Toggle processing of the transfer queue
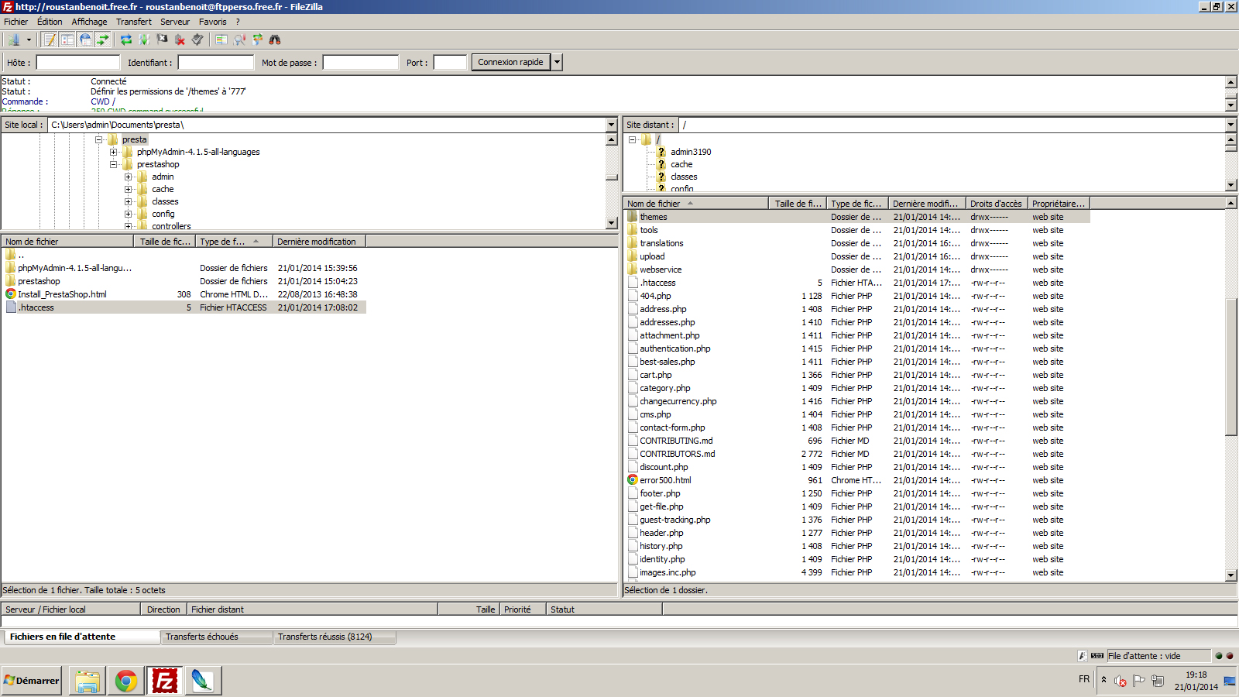The width and height of the screenshot is (1239, 697). pyautogui.click(x=144, y=39)
